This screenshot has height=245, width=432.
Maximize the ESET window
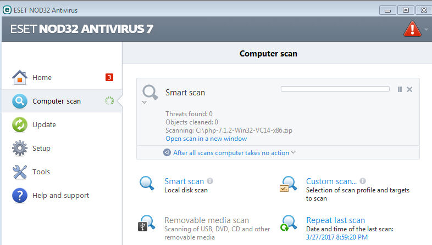(406, 10)
